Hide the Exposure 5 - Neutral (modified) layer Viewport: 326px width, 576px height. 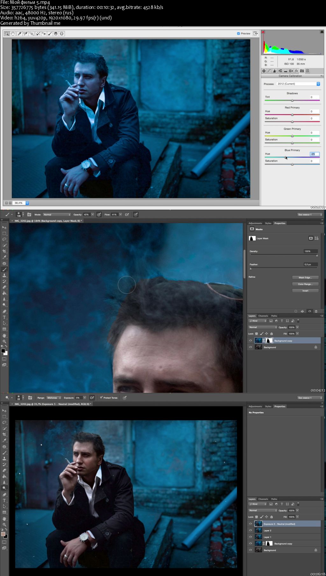(x=251, y=524)
